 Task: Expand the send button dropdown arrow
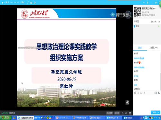[159, 112]
